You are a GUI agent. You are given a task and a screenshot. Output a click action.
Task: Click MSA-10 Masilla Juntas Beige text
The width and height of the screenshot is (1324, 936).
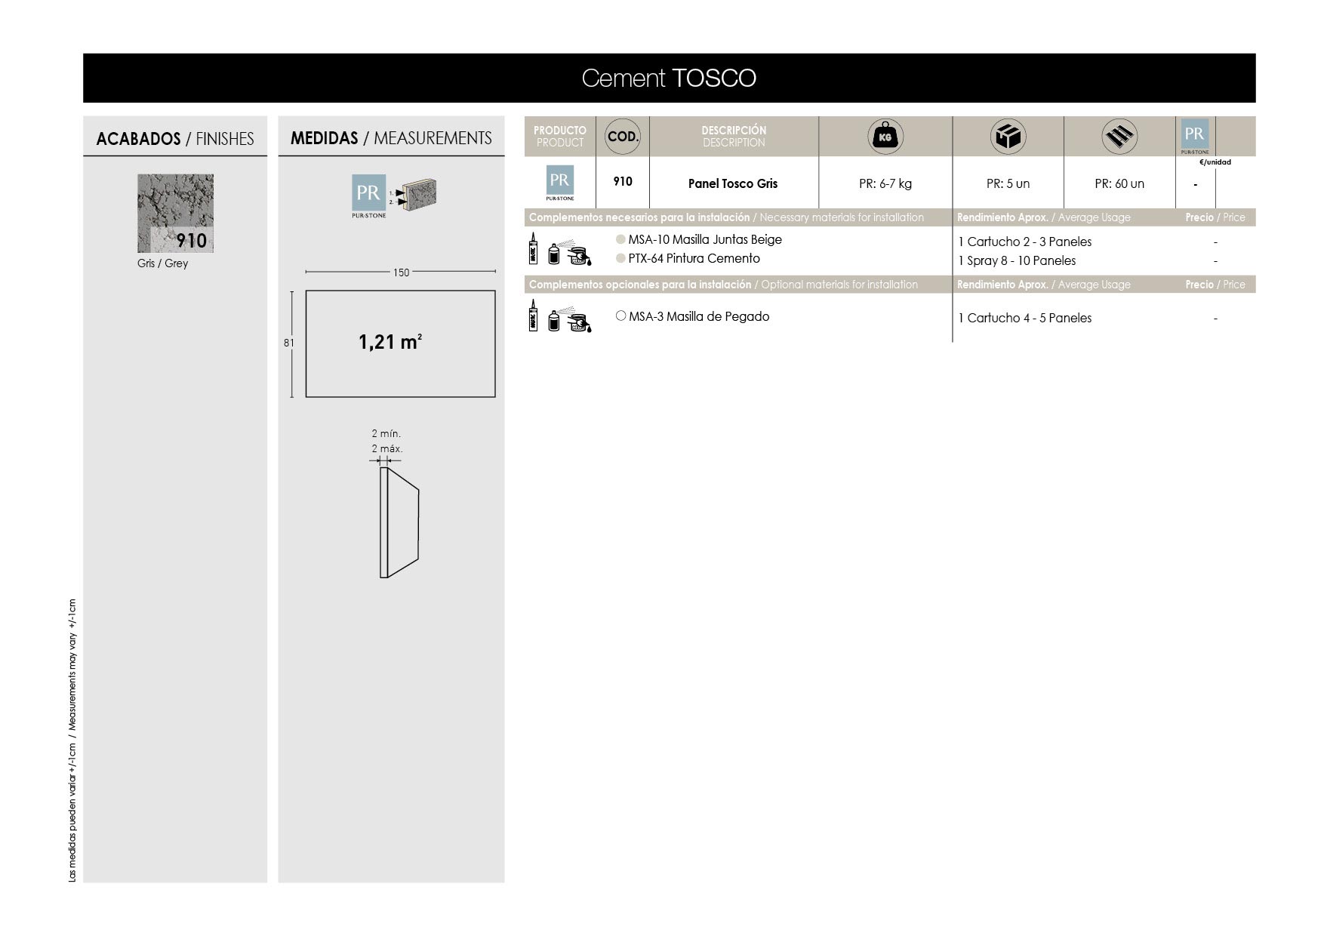tap(705, 239)
